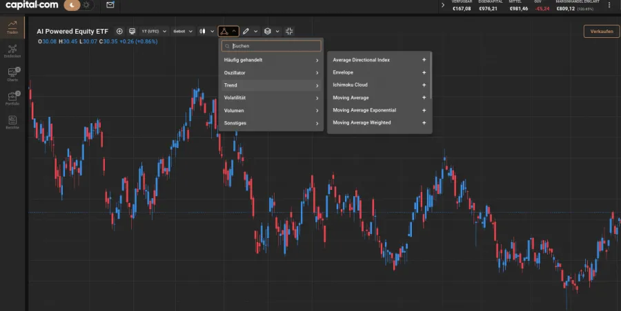Open Berichte reports in sidebar
Viewport: 621px width, 311px height.
[x=12, y=122]
